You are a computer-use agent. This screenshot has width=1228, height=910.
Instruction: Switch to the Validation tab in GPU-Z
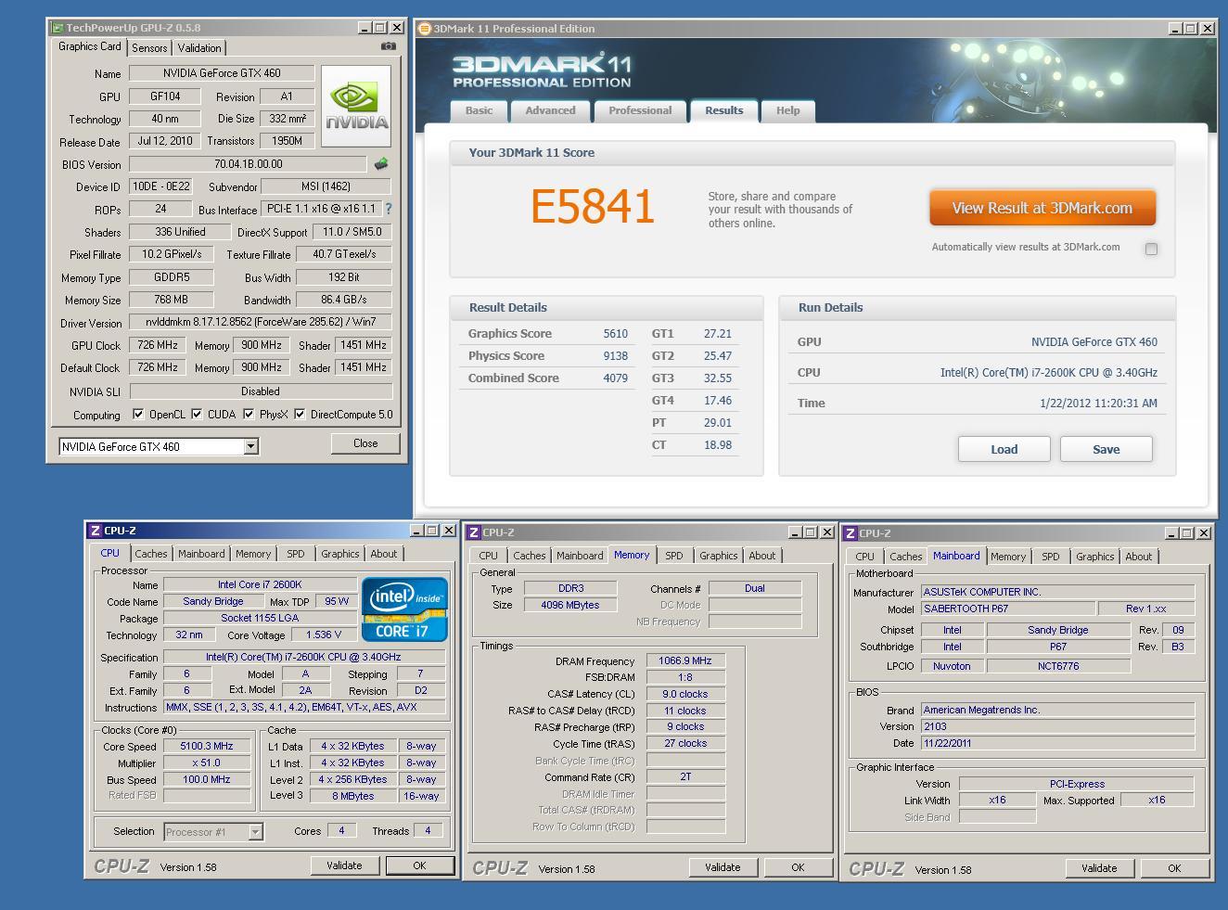[x=199, y=48]
